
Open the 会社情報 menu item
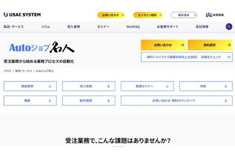(202, 27)
